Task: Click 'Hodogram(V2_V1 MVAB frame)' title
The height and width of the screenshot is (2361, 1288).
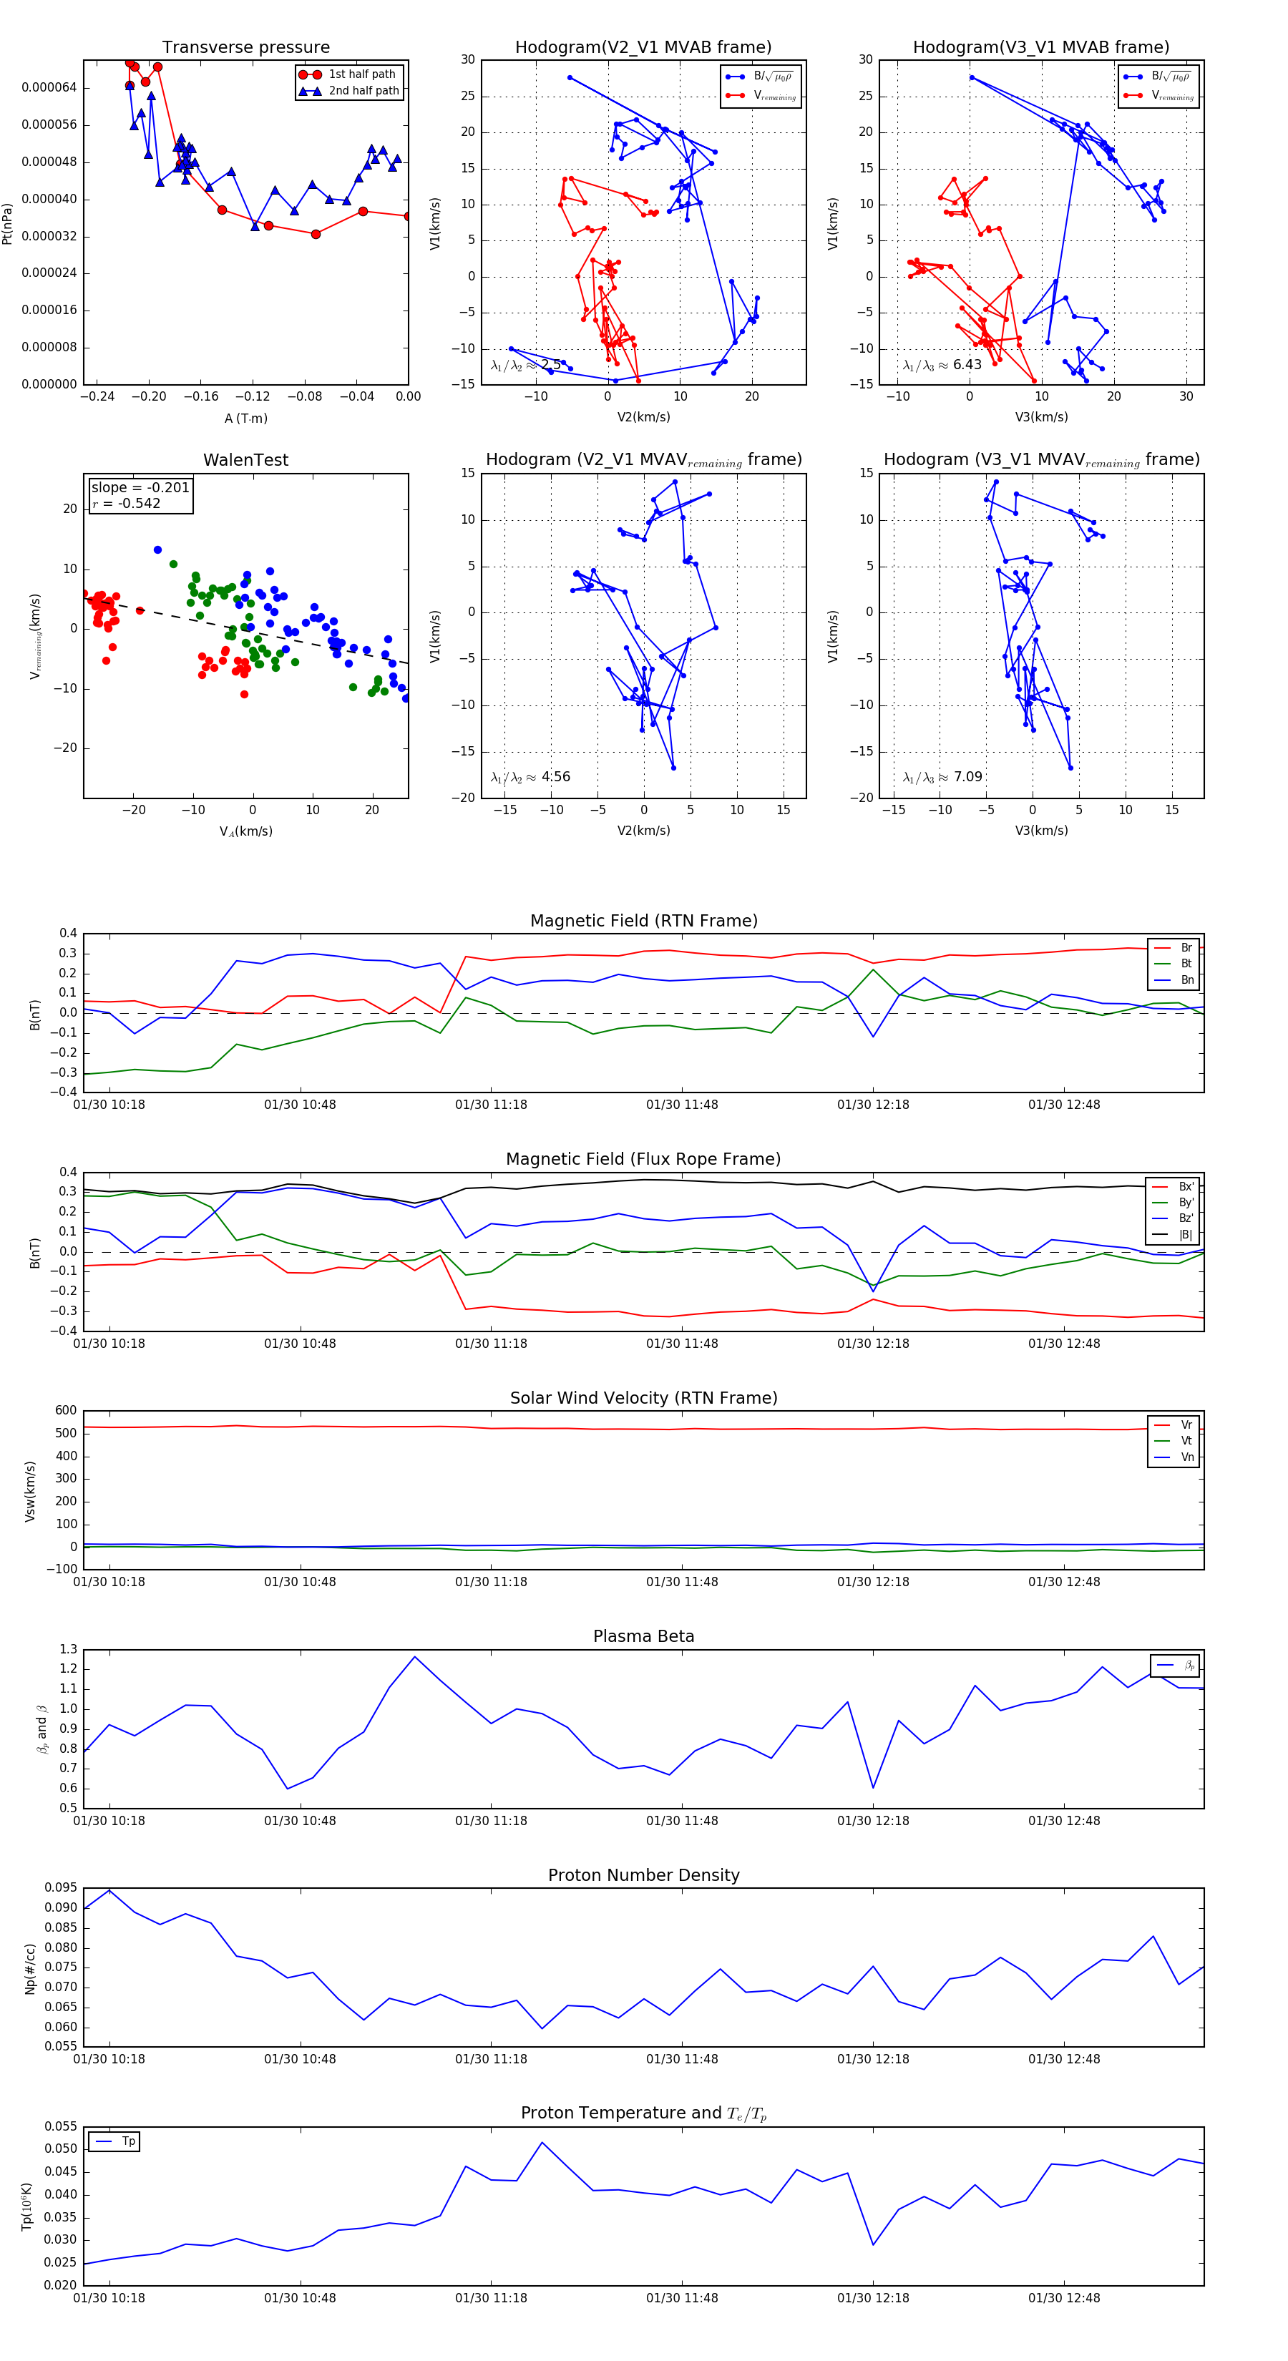Action: point(643,48)
